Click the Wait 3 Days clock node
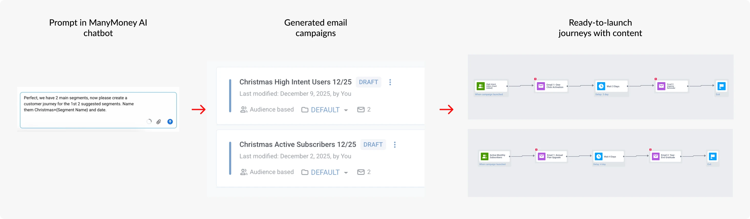This screenshot has width=750, height=219. (x=611, y=86)
